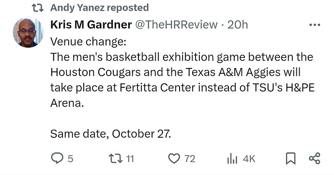Viewport: 334px width, 175px height.
Task: Click the Same date, October 27 line
Action: (110, 134)
